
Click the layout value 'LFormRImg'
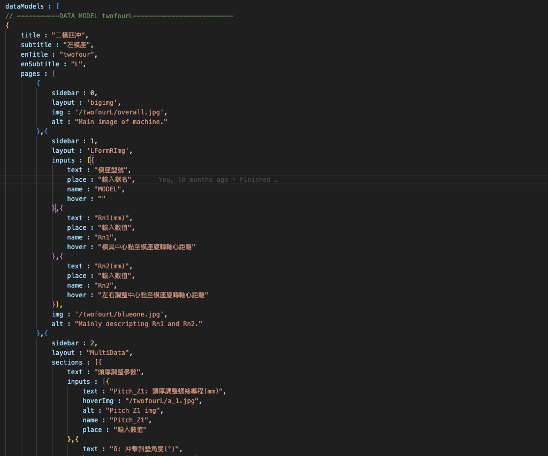point(108,151)
